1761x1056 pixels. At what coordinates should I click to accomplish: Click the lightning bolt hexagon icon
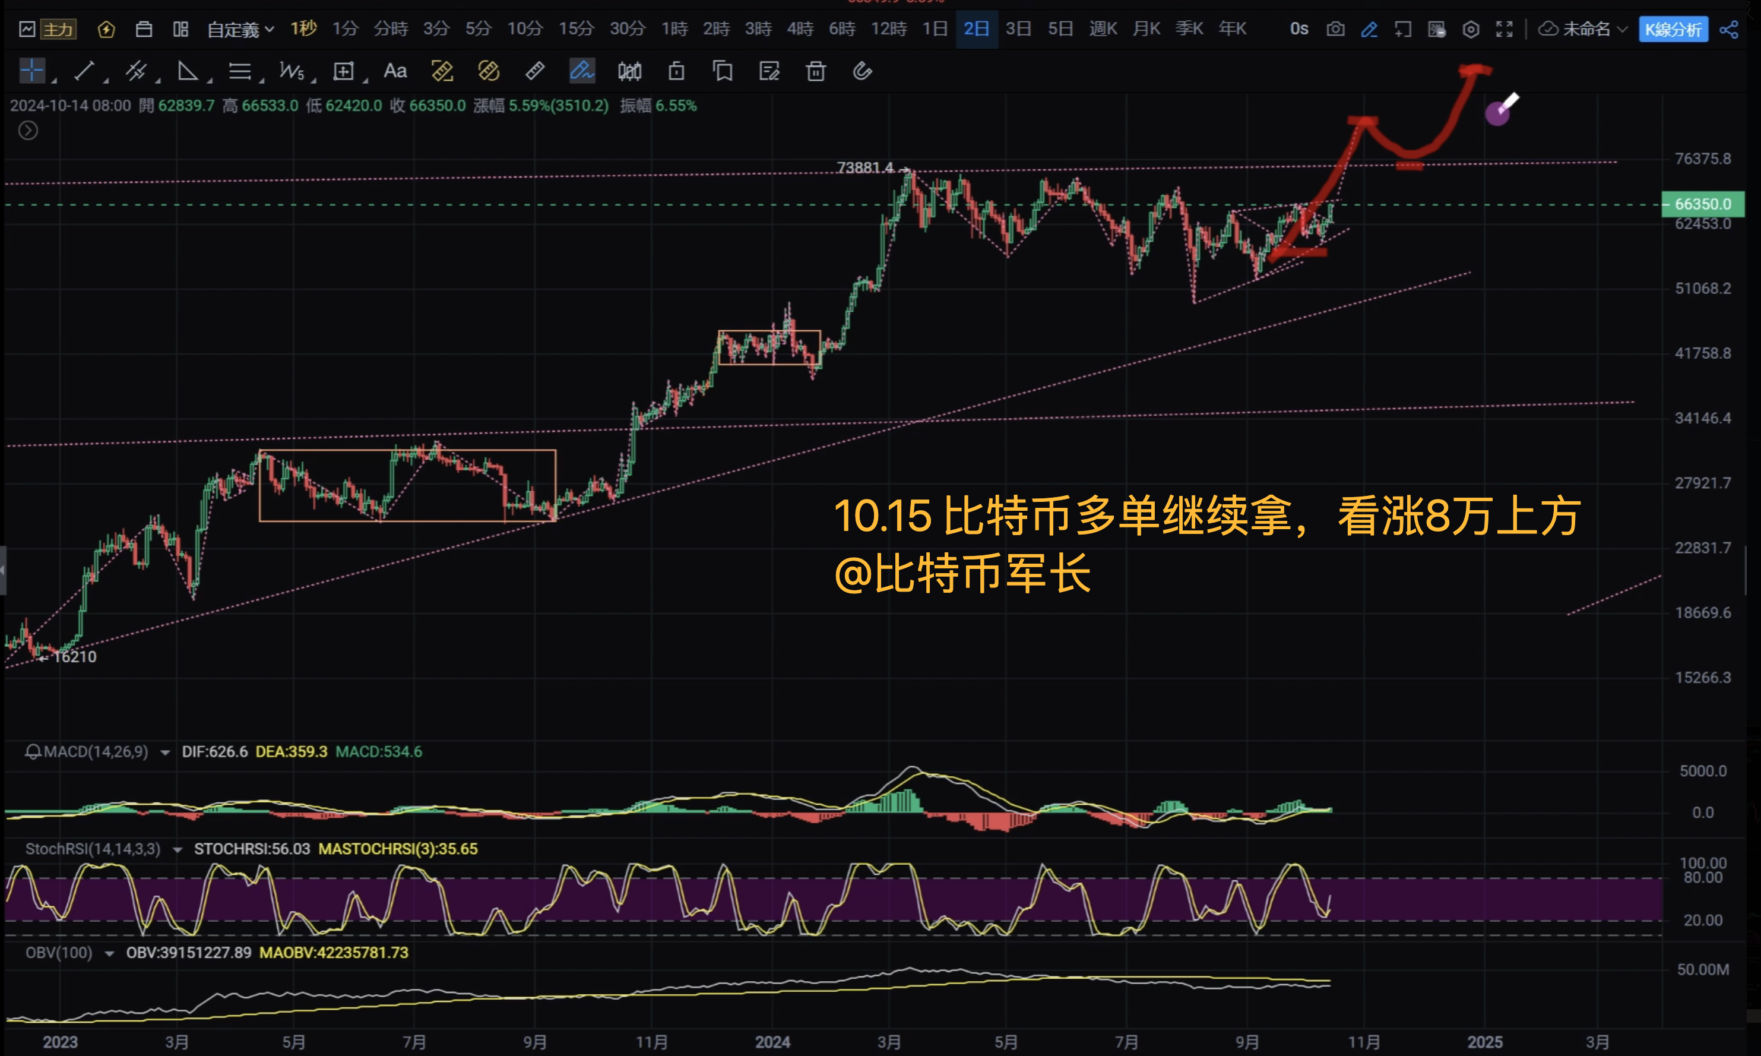[106, 29]
